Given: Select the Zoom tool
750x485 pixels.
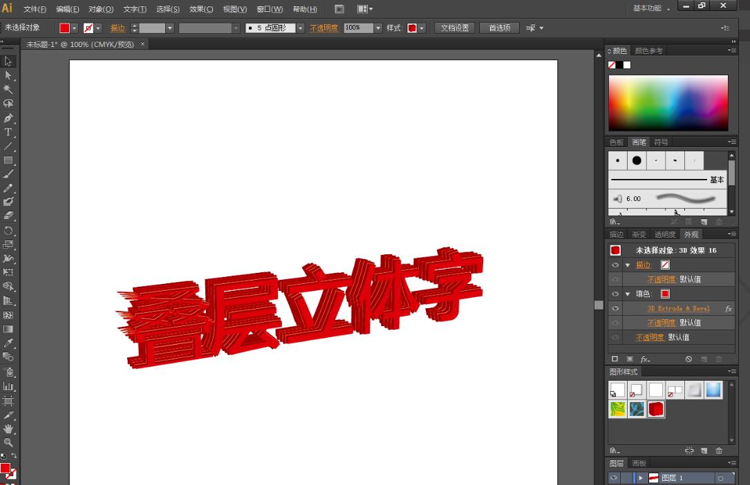Looking at the screenshot, I should tap(8, 442).
